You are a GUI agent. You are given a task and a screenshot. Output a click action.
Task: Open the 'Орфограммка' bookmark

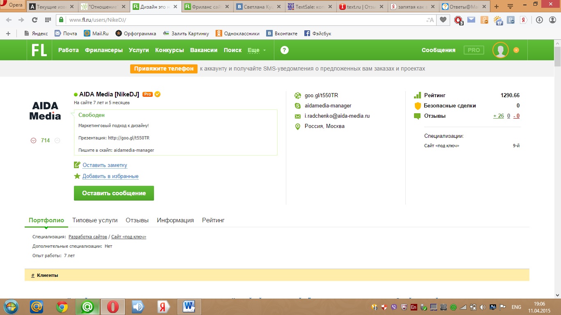click(136, 34)
